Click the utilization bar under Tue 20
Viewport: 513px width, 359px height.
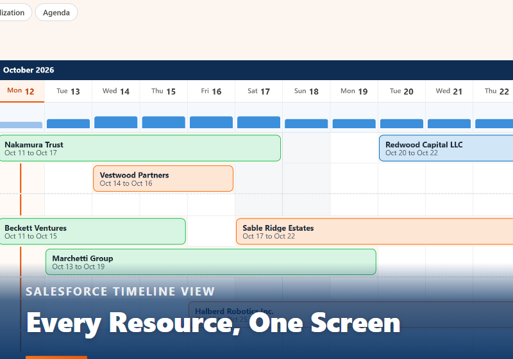coord(401,124)
